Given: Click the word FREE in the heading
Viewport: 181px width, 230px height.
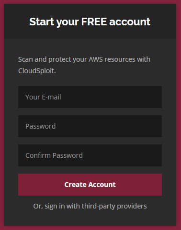Looking at the screenshot, I should click(x=94, y=22).
